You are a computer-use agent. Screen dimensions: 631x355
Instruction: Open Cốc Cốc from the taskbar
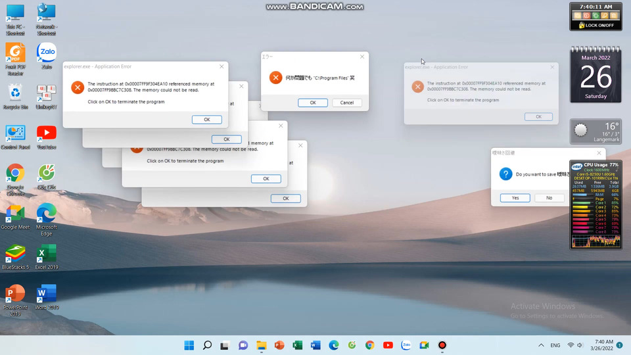click(352, 345)
